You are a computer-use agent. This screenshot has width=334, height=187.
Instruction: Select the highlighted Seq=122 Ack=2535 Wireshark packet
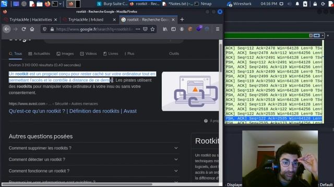[x=273, y=118]
